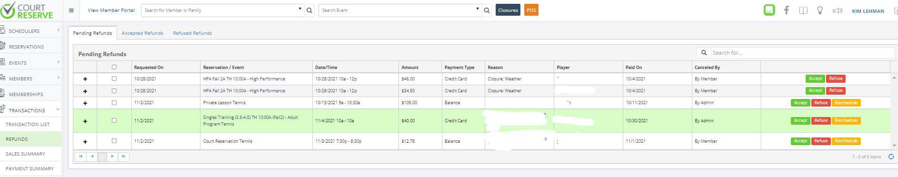Screen dimensions: 898x177
Task: Click the member search magnifier icon
Action: (309, 10)
